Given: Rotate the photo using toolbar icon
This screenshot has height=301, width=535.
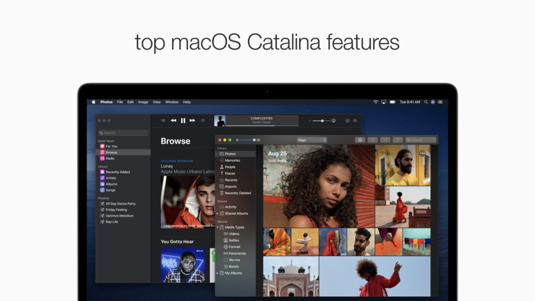Looking at the screenshot, I should [397, 140].
